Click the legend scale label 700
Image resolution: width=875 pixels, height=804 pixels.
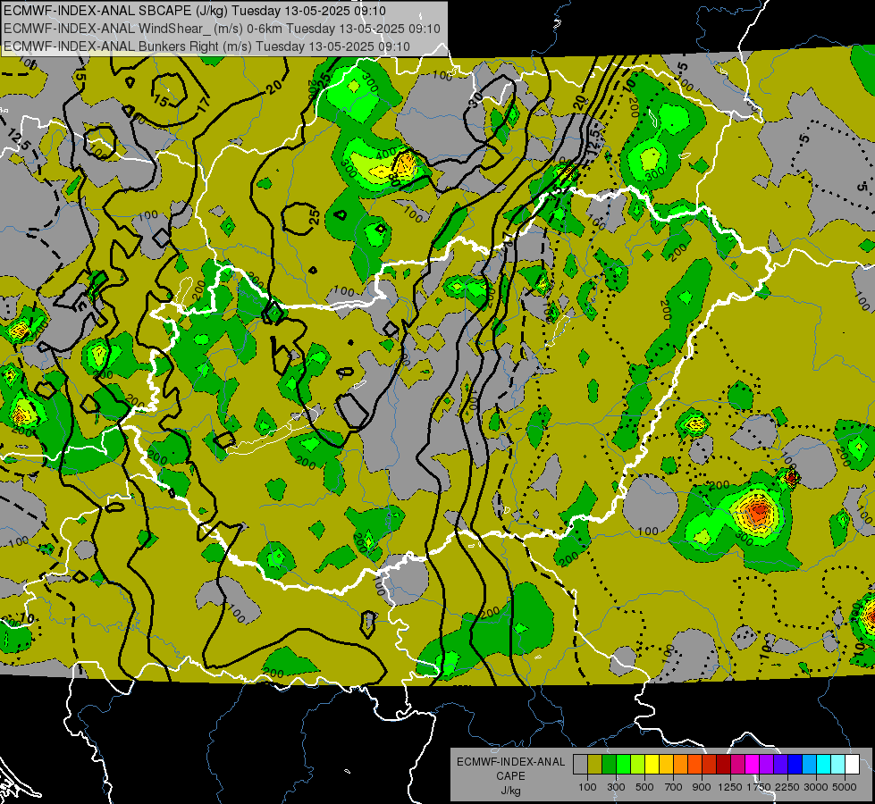(x=674, y=787)
